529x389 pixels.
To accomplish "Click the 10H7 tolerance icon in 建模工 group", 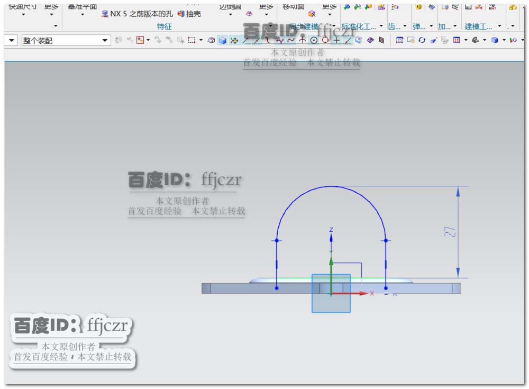I will tap(492, 7).
